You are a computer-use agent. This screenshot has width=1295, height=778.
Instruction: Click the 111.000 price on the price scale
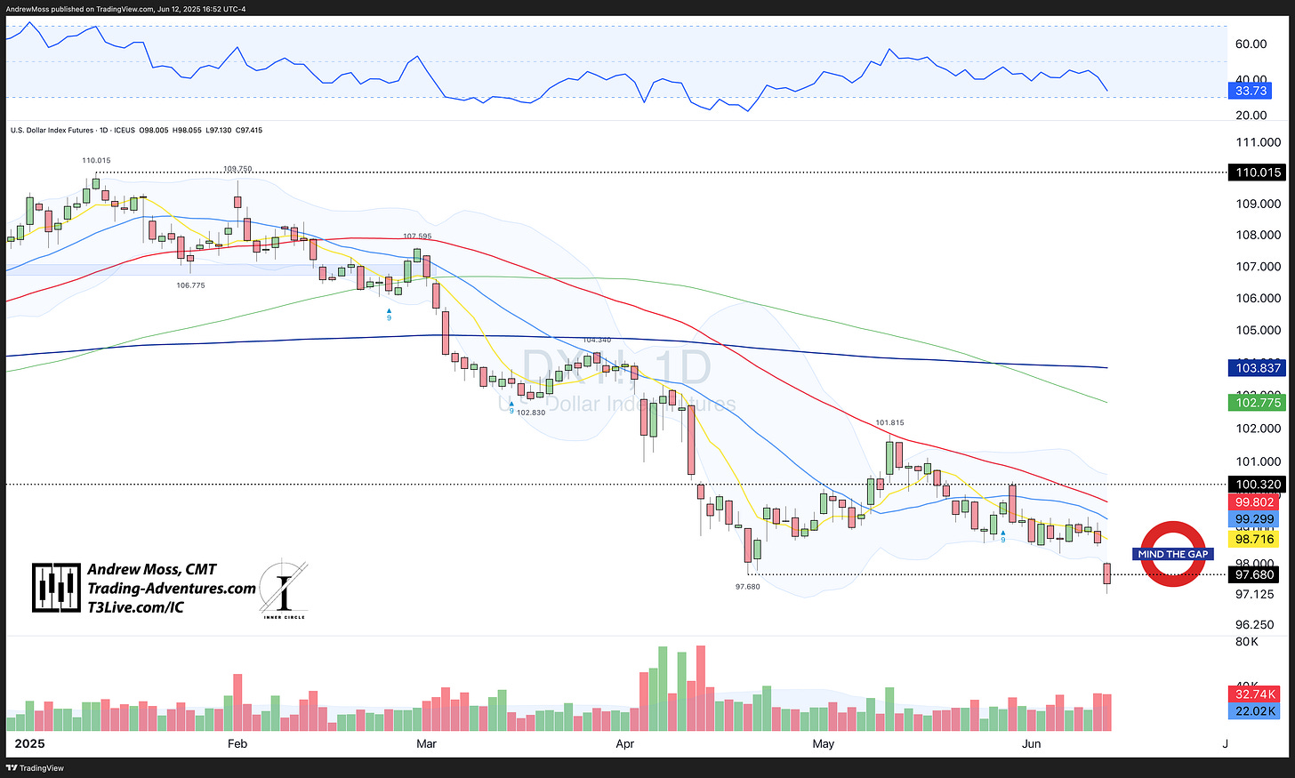pos(1259,142)
